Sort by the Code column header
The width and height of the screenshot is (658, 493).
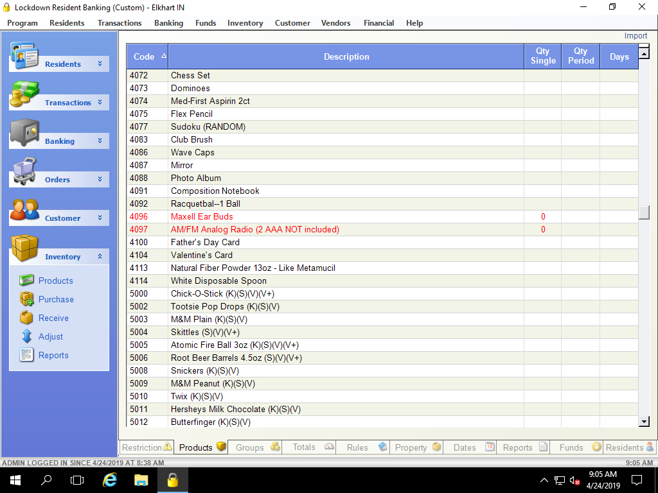(147, 56)
